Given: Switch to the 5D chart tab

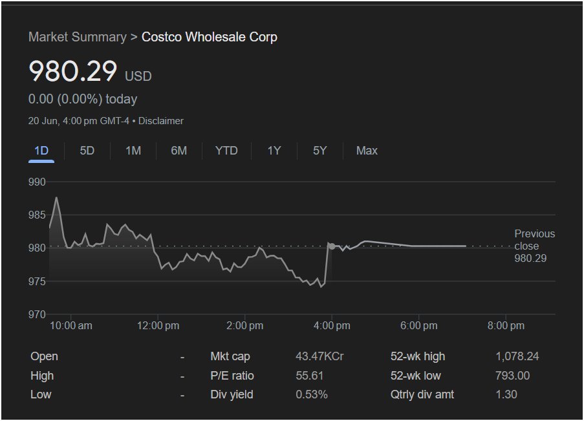Looking at the screenshot, I should [87, 151].
